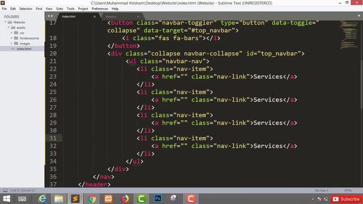Open Firefox from the taskbar
The height and width of the screenshot is (204, 363).
point(125,199)
